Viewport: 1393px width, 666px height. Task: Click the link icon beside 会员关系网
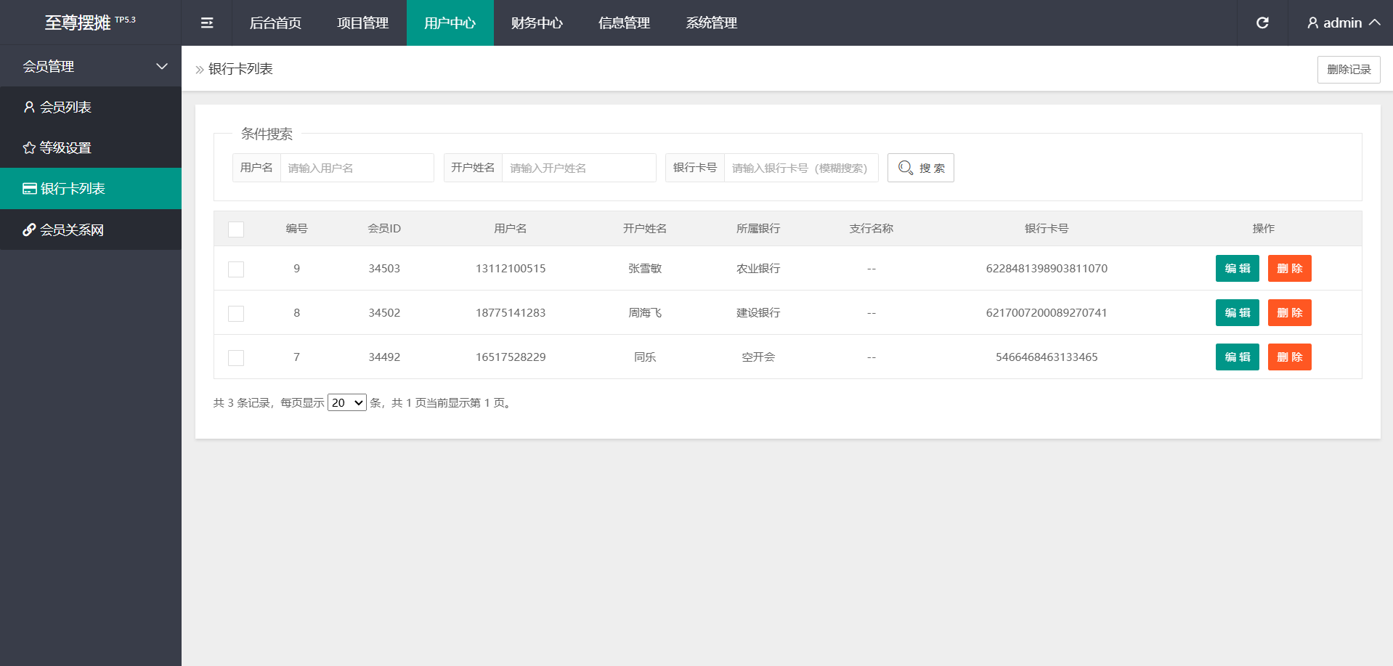click(x=29, y=230)
